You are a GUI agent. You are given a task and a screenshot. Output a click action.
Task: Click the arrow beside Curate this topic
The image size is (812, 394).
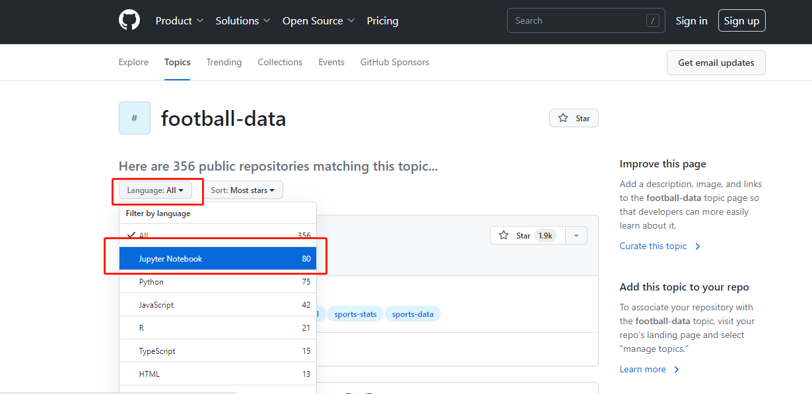(698, 246)
